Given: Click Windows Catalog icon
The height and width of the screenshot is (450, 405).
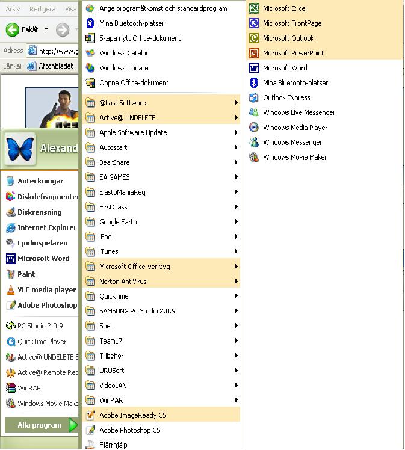Looking at the screenshot, I should [x=90, y=53].
